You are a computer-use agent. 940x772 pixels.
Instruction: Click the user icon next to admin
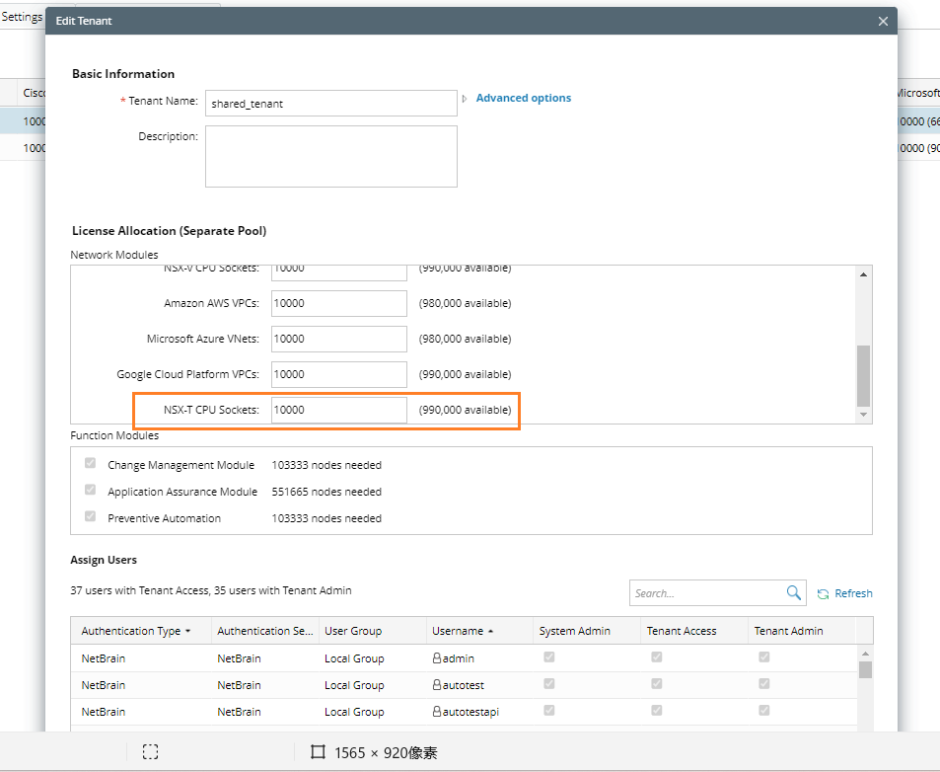435,657
